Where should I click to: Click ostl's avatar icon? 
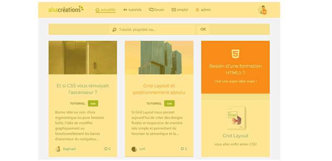(x=134, y=149)
